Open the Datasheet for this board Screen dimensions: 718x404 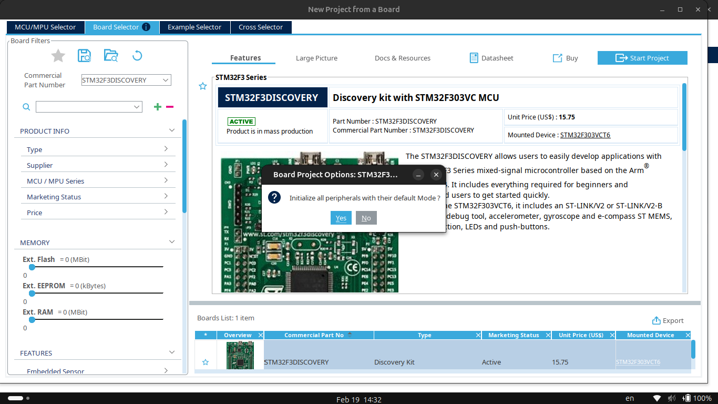pyautogui.click(x=491, y=58)
